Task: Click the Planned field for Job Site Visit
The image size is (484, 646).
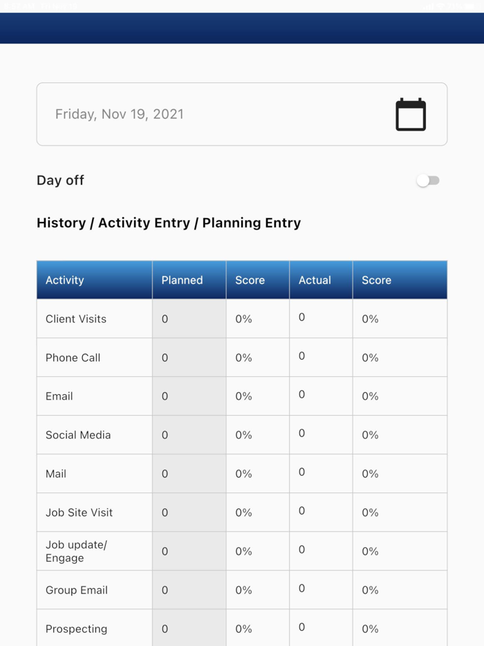Action: [x=188, y=513]
